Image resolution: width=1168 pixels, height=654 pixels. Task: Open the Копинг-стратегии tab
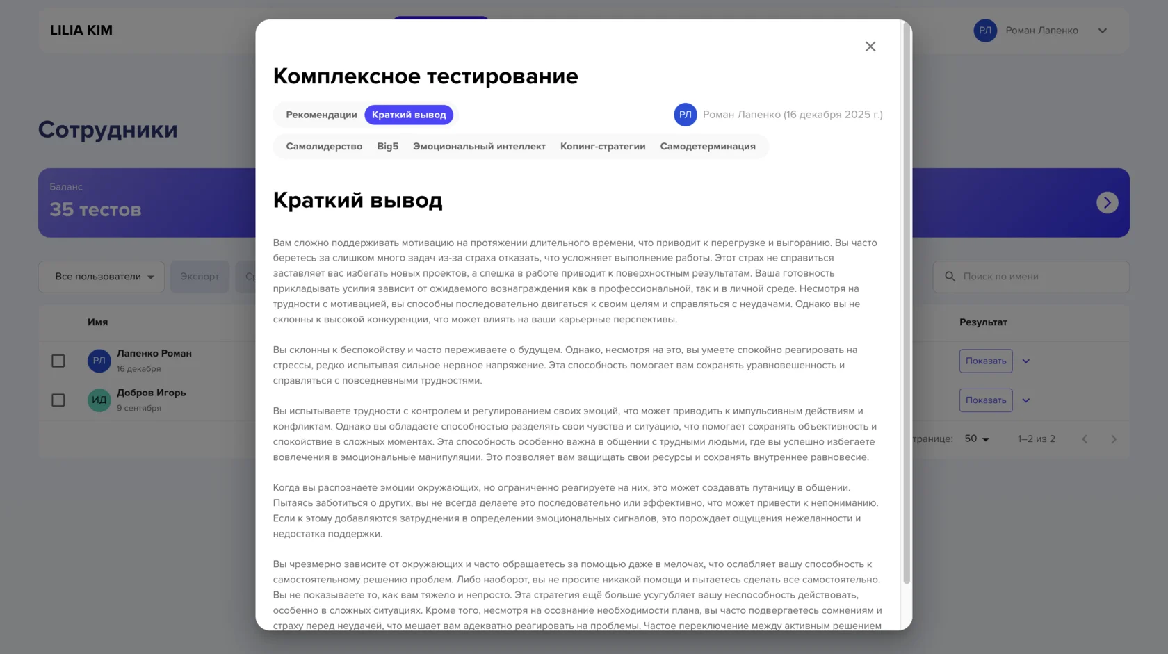coord(603,147)
